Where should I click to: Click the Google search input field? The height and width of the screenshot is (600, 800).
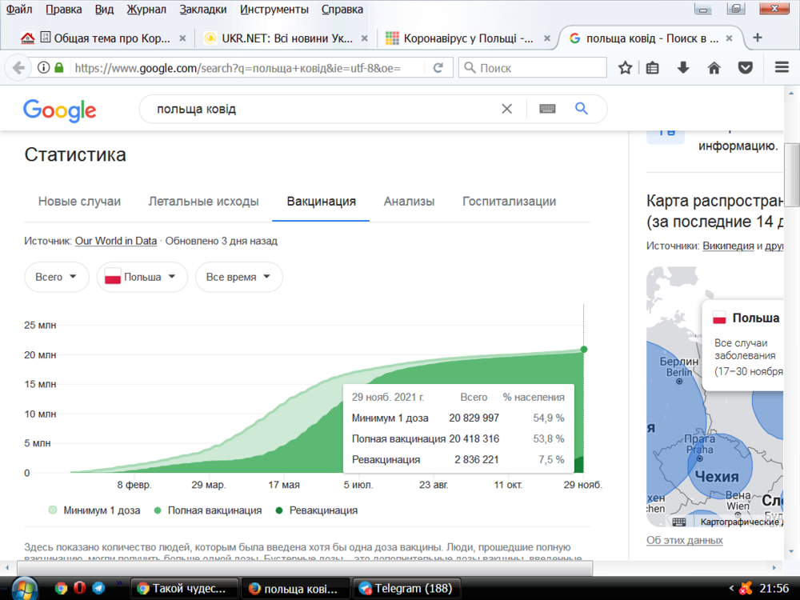pyautogui.click(x=320, y=109)
